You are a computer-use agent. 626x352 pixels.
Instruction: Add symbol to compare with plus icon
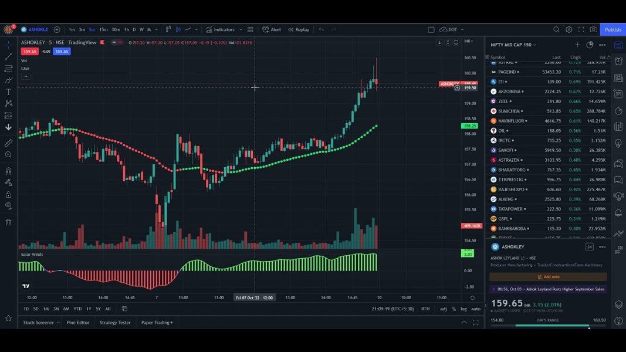57,29
